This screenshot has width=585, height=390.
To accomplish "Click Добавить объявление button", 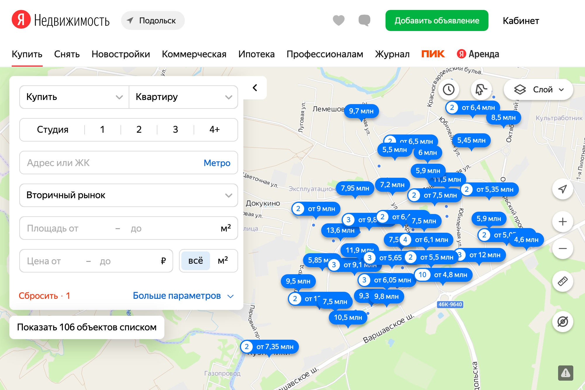I will 437,20.
